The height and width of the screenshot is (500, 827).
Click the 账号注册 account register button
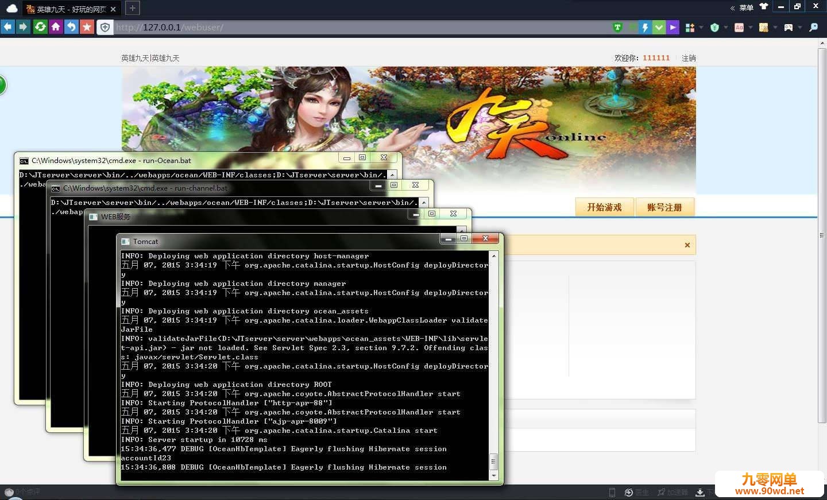point(664,207)
